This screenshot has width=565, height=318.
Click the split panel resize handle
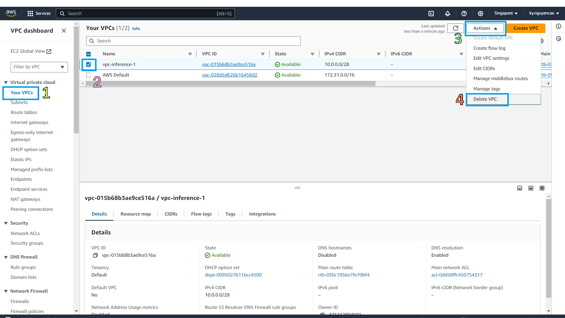click(298, 188)
